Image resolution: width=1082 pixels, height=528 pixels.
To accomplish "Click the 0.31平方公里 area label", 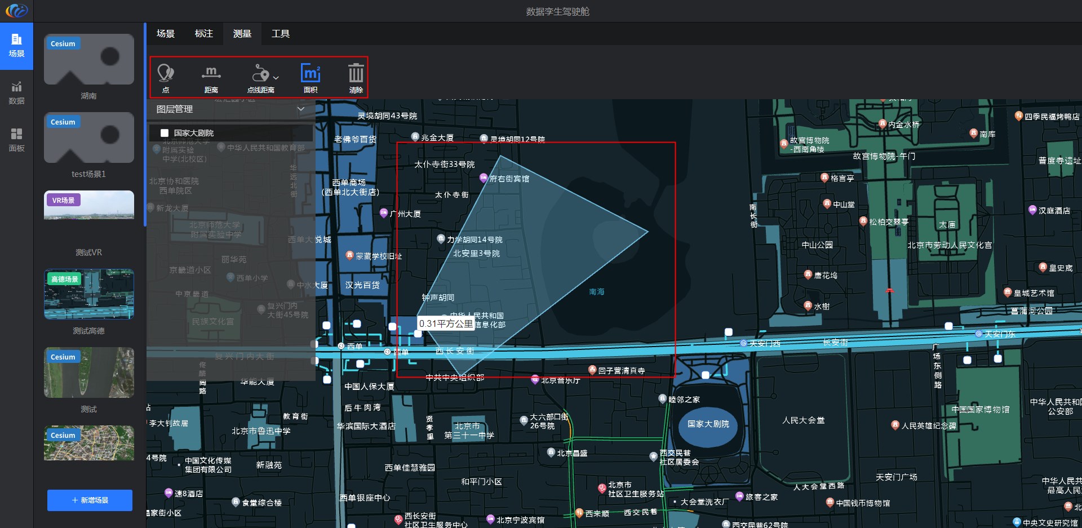I will (x=446, y=323).
